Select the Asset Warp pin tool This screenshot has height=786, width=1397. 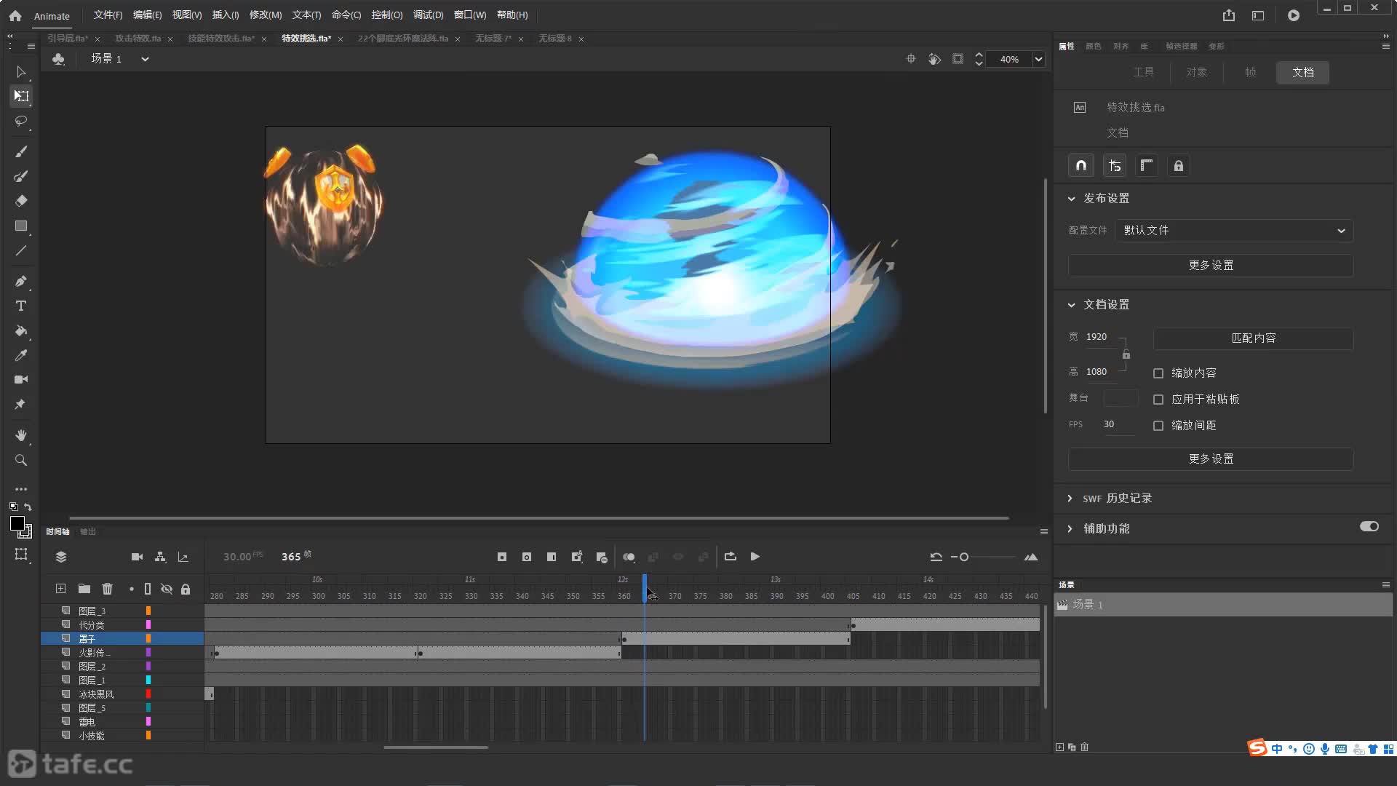pyautogui.click(x=20, y=404)
